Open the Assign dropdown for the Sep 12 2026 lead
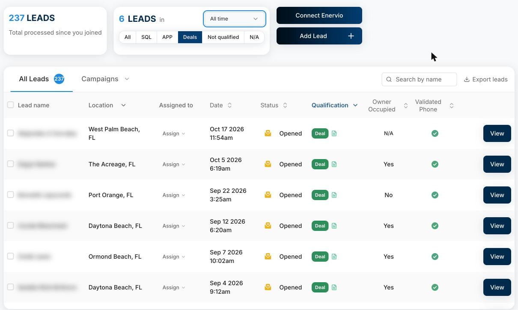 [174, 226]
